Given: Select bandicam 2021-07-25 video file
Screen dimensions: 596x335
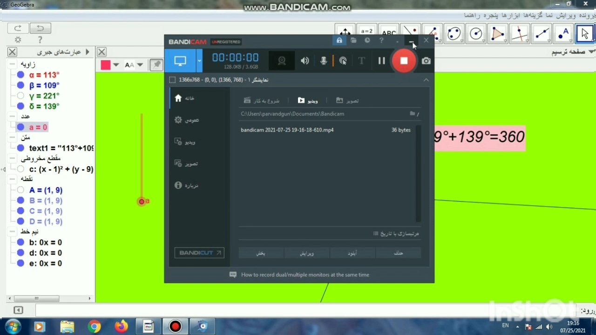Looking at the screenshot, I should 287,130.
